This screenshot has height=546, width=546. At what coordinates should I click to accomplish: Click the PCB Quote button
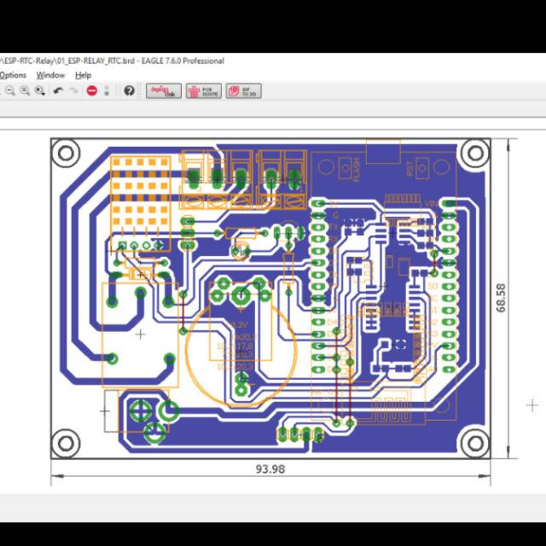pos(204,91)
